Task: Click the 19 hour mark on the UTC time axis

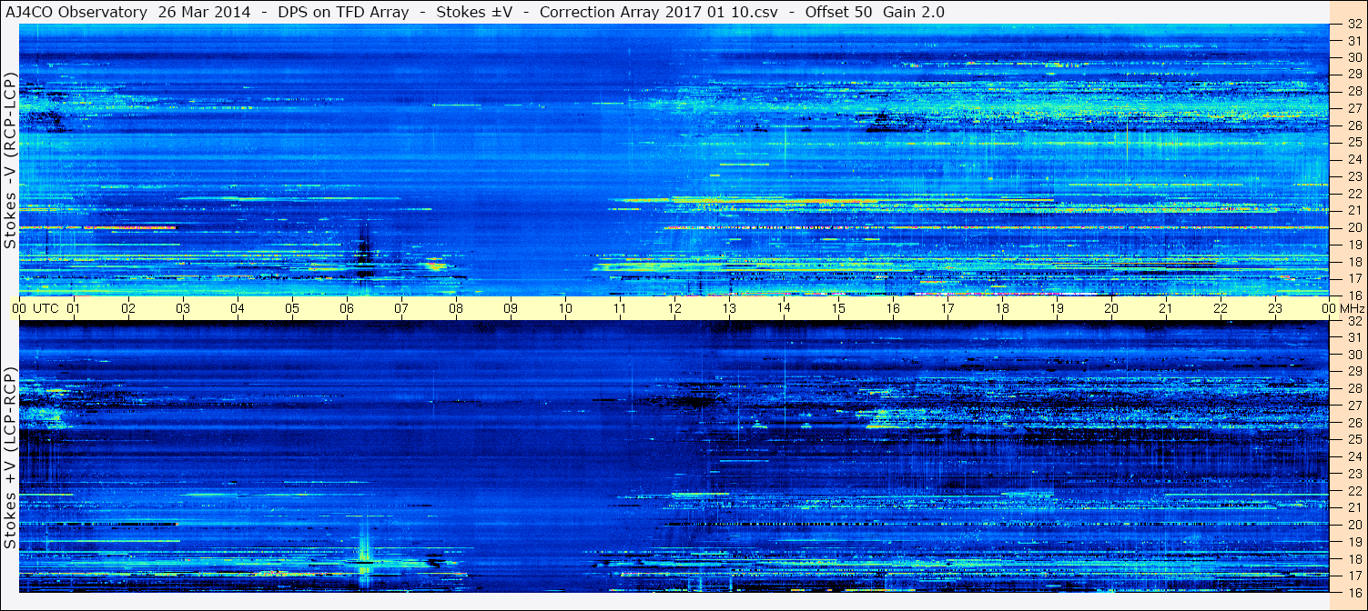Action: (1057, 308)
